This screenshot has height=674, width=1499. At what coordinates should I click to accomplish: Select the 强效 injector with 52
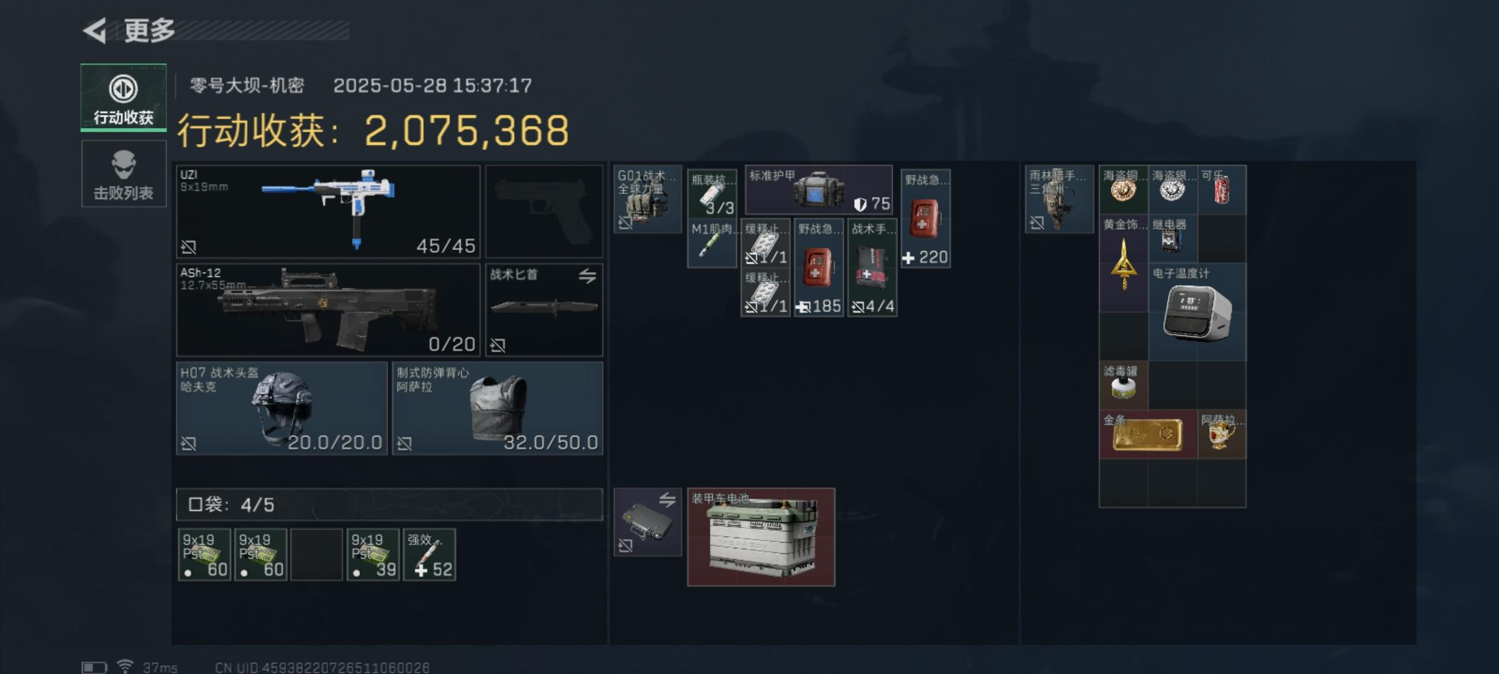[x=429, y=555]
